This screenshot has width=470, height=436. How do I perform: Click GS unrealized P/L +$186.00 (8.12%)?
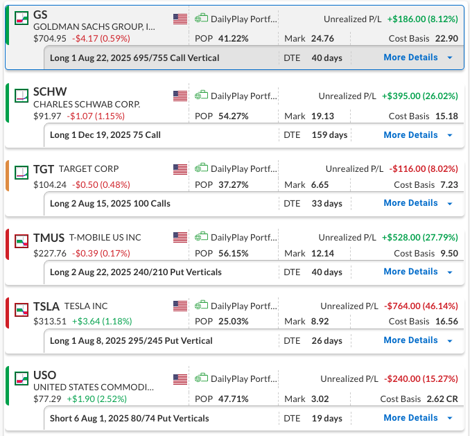pos(423,19)
